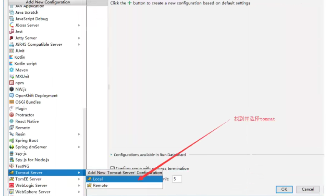
Task: Click the temporary configurations limit field
Action: click(177, 179)
